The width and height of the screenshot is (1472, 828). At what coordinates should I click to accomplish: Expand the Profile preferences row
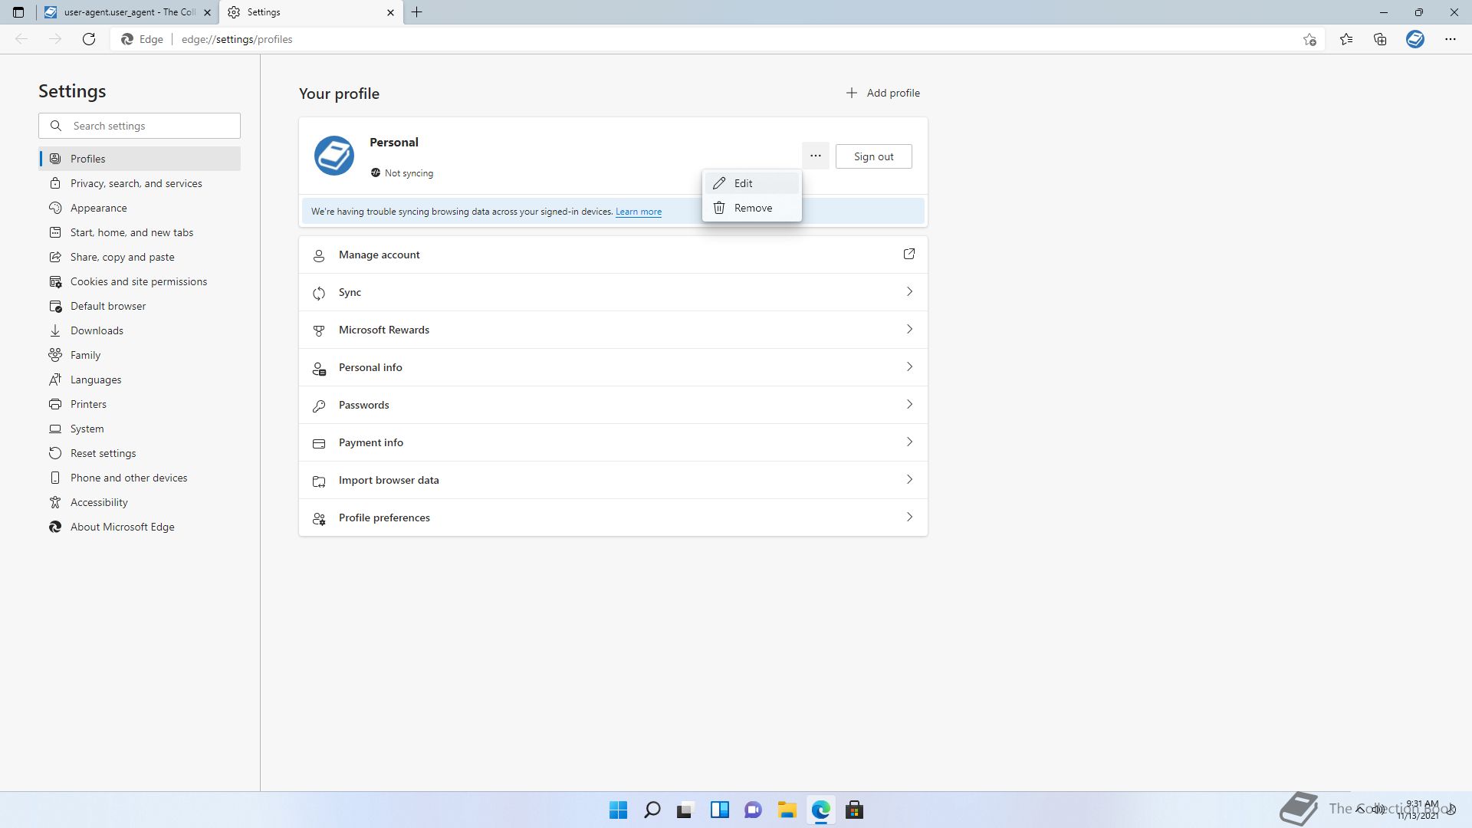(613, 517)
